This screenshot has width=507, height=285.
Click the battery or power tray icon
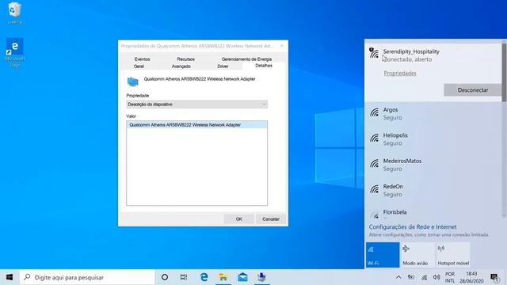pos(411,277)
